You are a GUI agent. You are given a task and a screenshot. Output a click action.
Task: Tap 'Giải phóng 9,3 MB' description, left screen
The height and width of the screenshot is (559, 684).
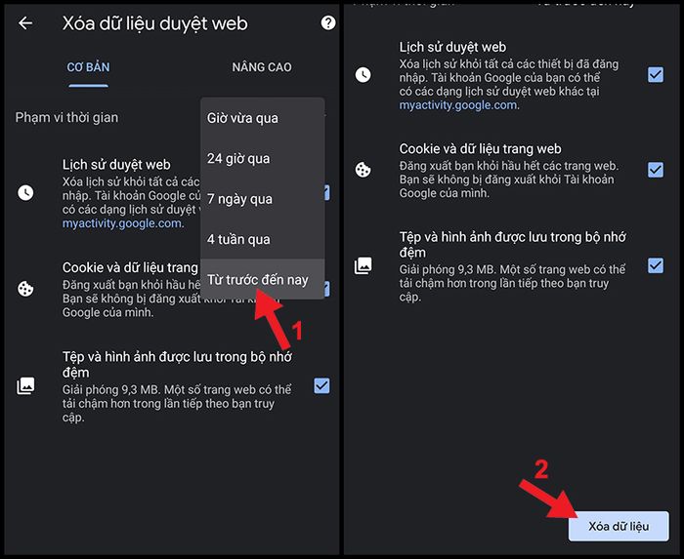(177, 404)
